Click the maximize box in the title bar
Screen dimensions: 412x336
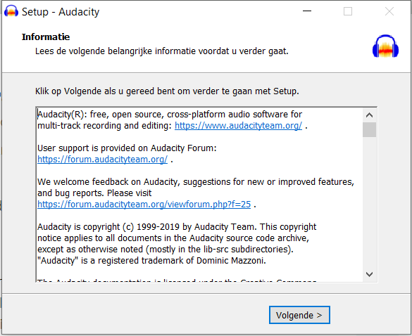[x=348, y=11]
